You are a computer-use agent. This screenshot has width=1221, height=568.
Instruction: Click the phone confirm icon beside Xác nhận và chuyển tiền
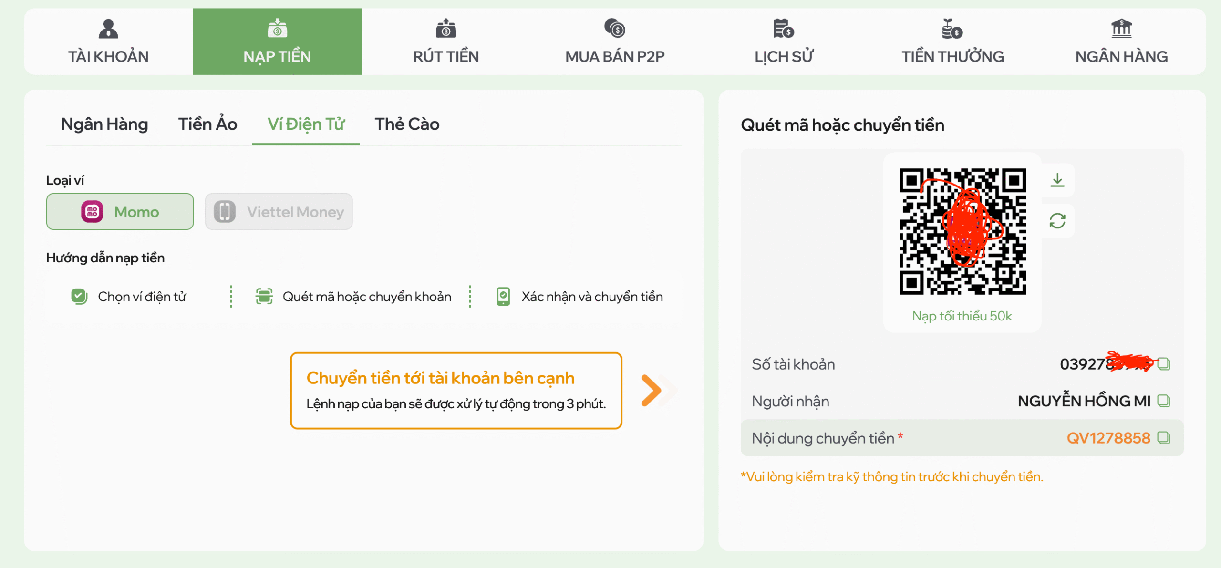coord(503,296)
